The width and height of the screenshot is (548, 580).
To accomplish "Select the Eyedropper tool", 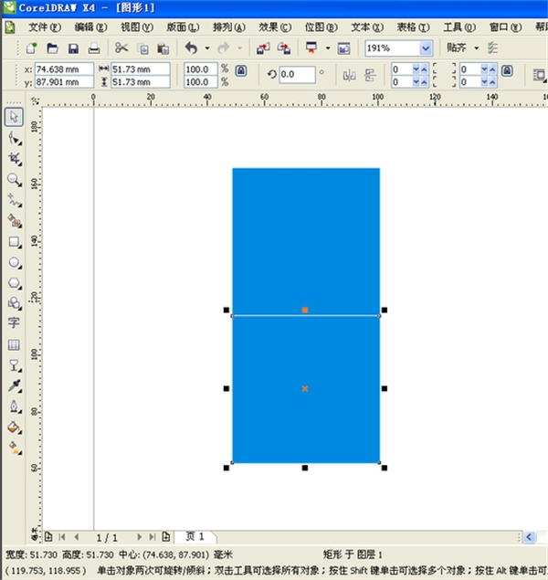I will pos(15,385).
